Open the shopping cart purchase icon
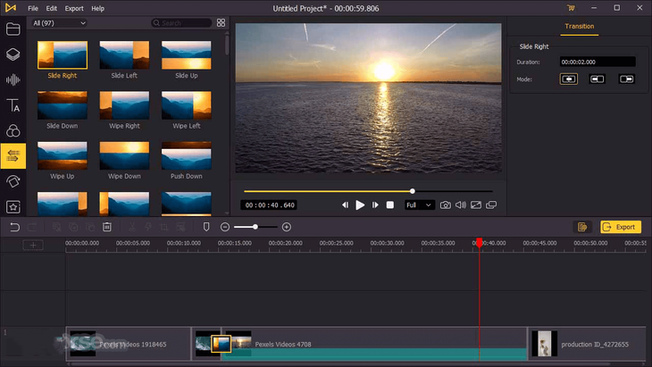Viewport: 652px width, 367px height. [572, 8]
